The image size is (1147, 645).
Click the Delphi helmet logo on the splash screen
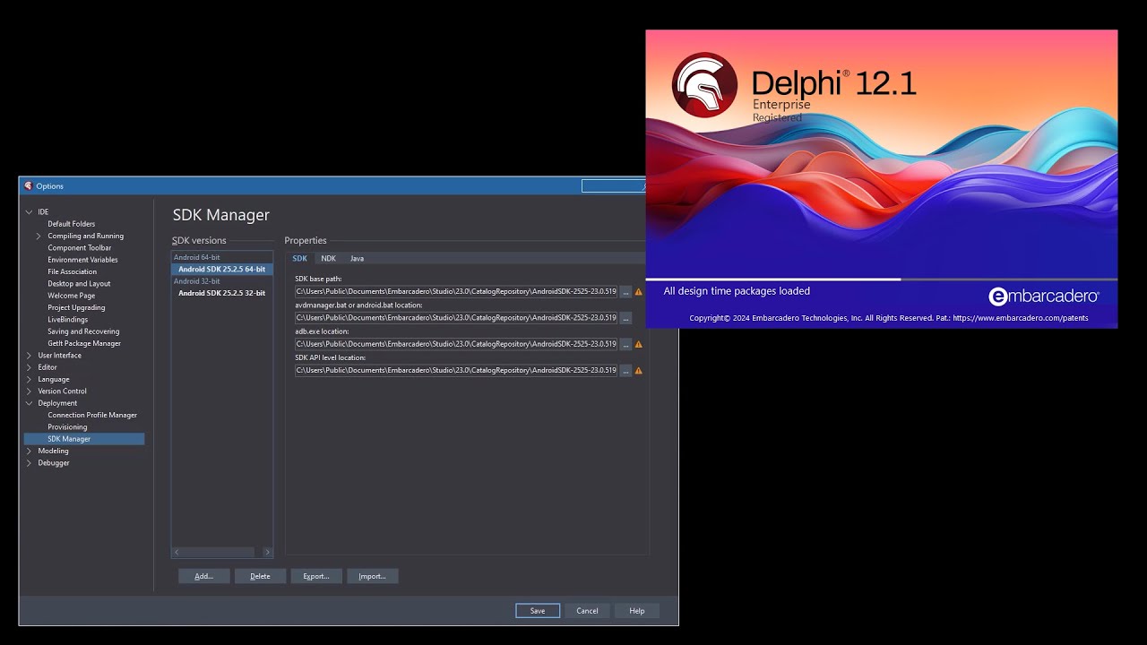point(704,85)
